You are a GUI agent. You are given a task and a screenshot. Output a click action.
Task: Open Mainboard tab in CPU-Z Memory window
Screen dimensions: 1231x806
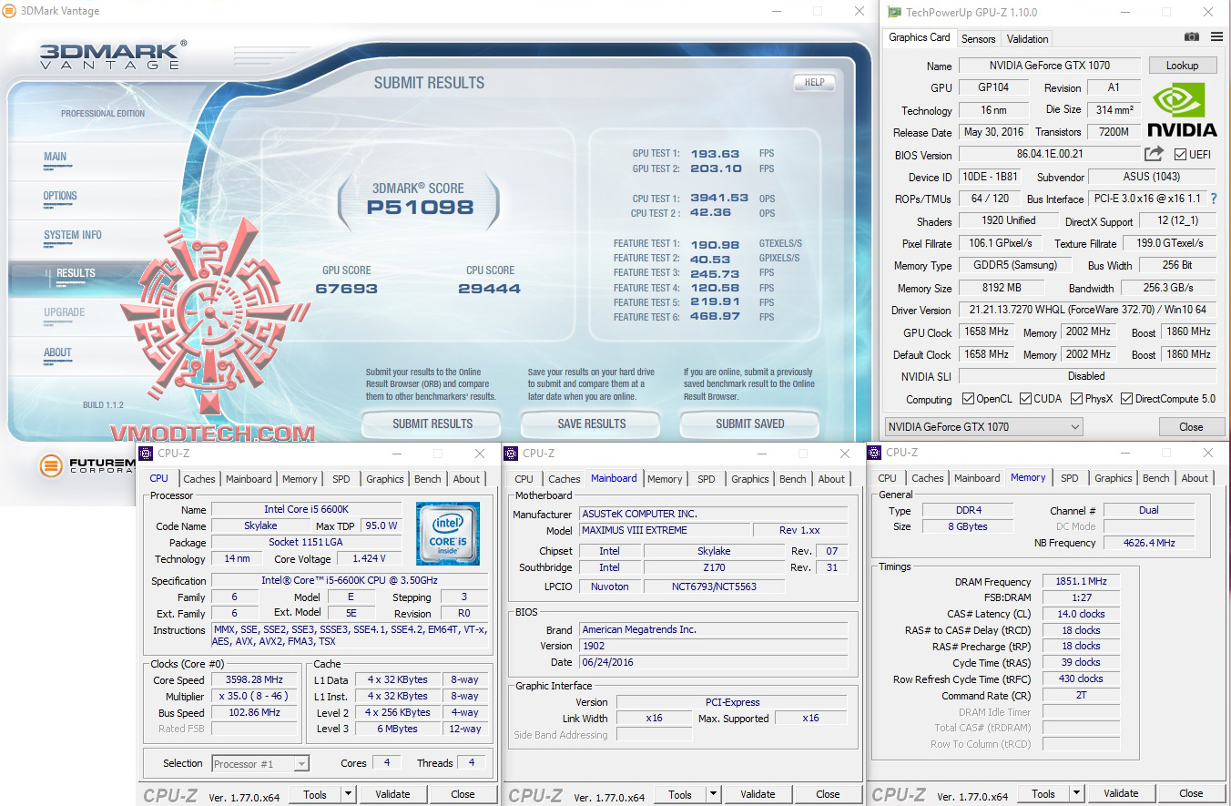[x=977, y=478]
